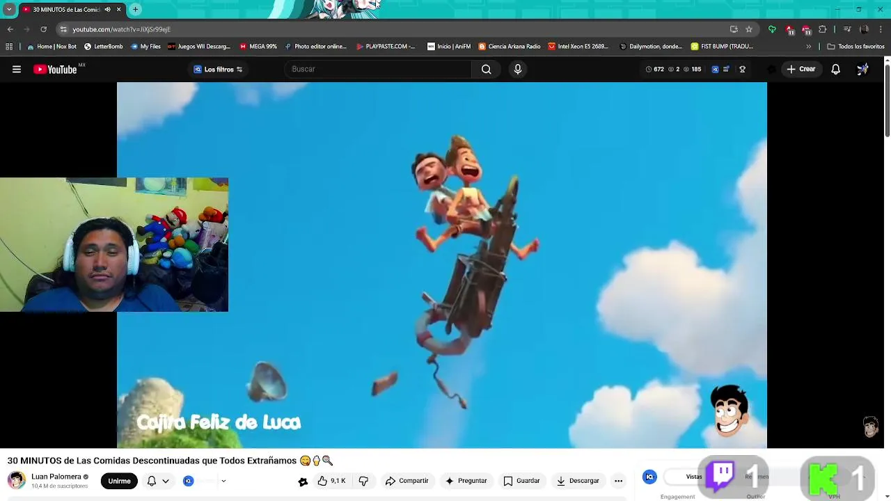Click the puzzle-like icon before the like button

[303, 482]
